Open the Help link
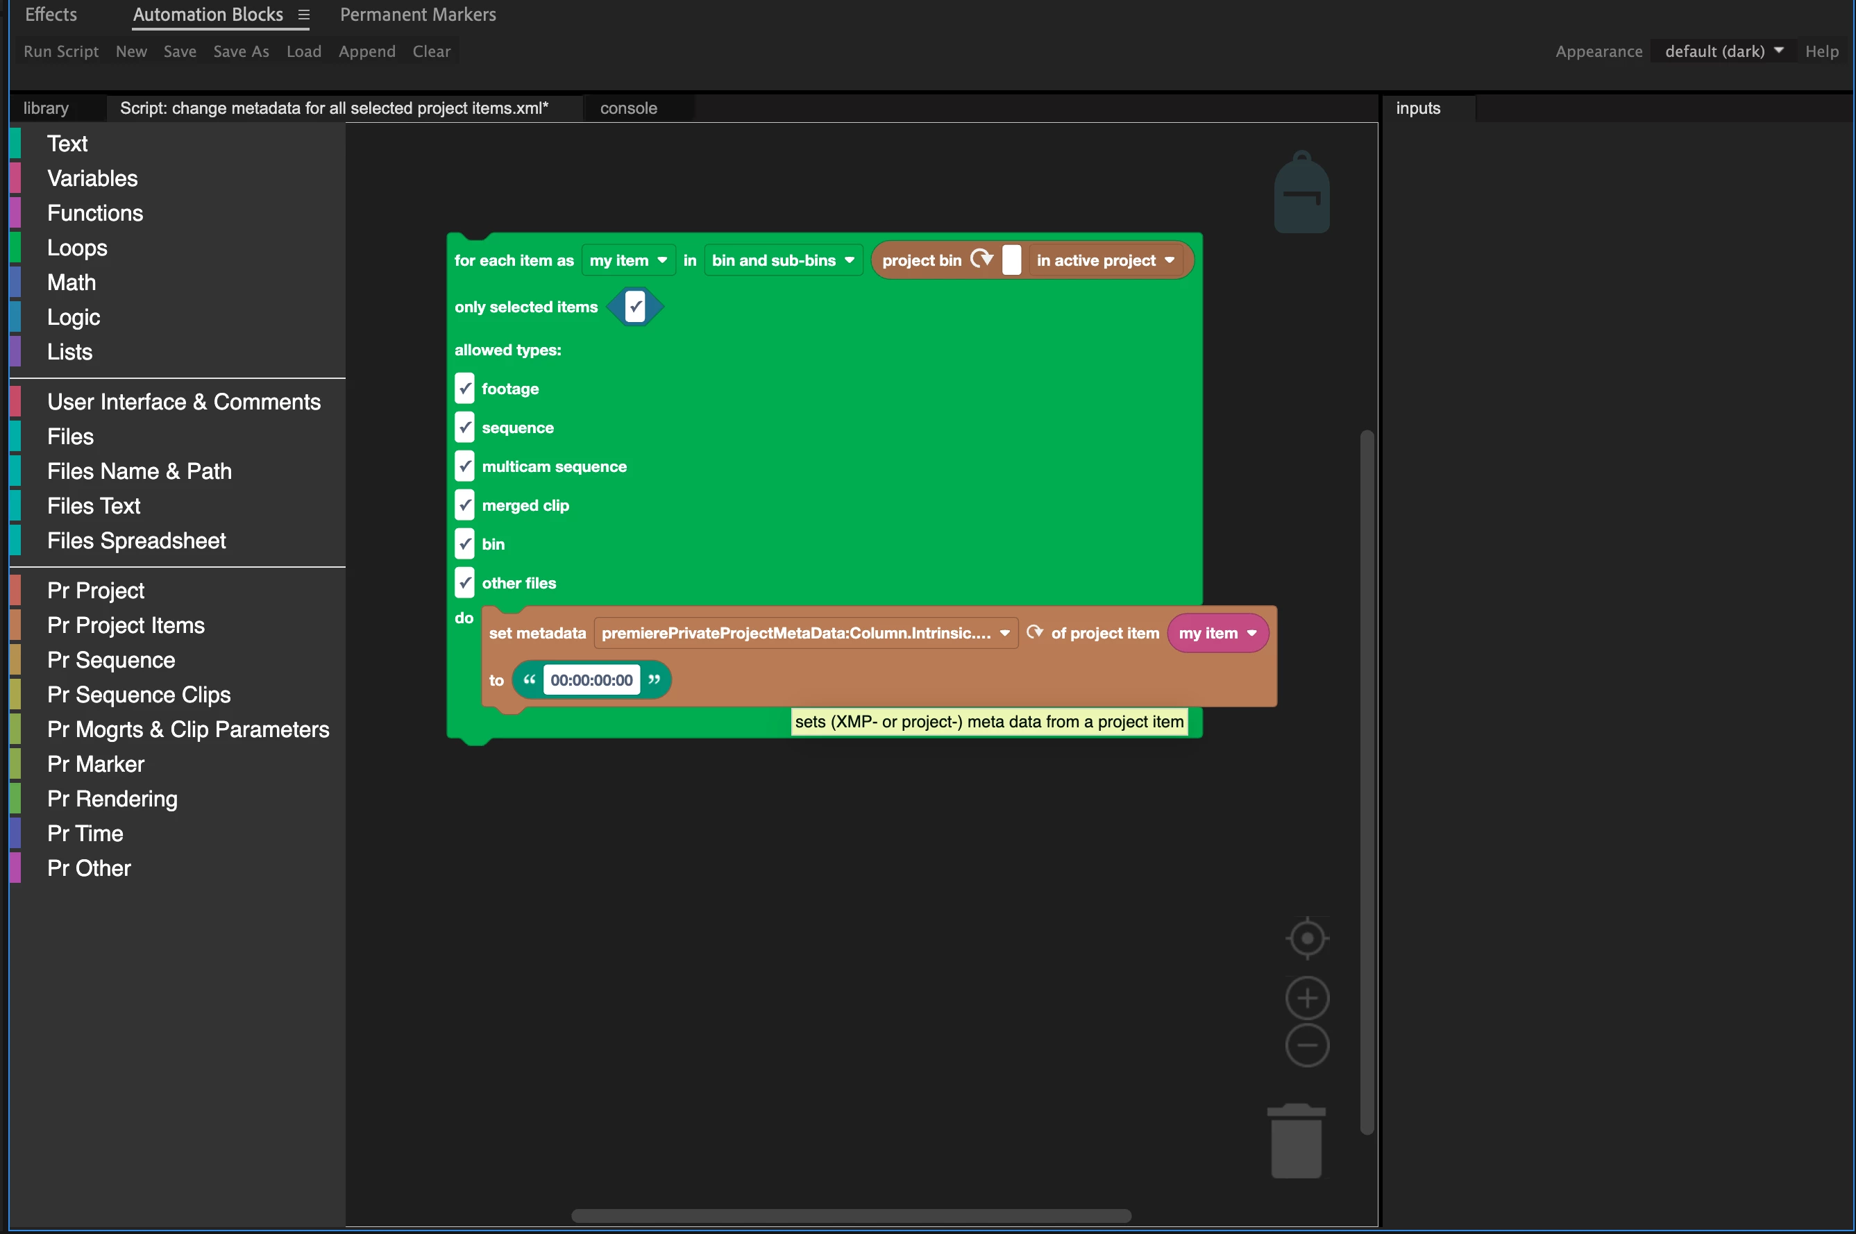 click(1821, 51)
